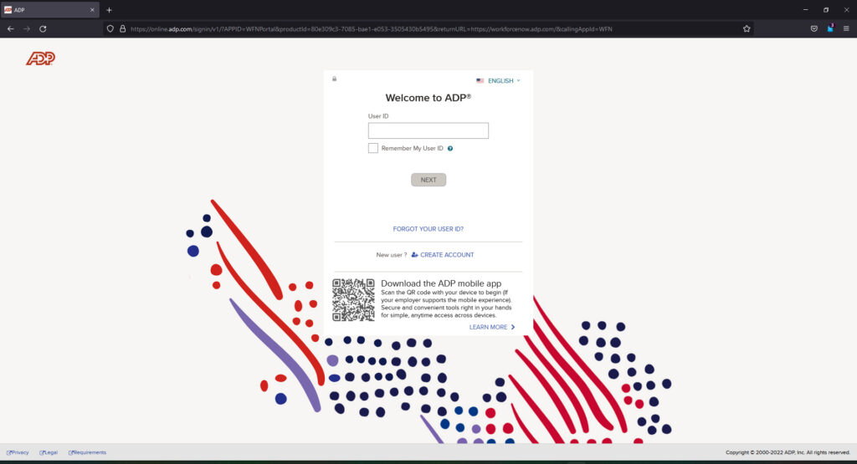Close the ADP tab
The height and width of the screenshot is (464, 857).
coord(92,10)
